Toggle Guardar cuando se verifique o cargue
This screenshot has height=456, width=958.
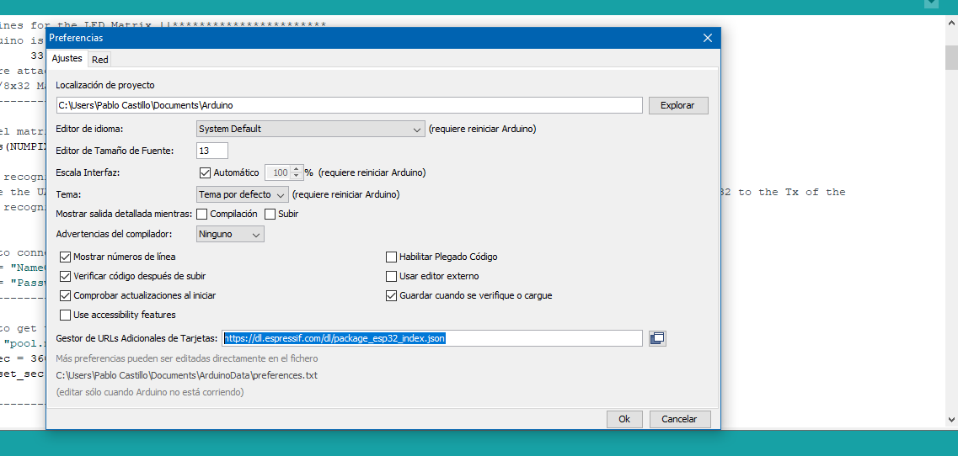(392, 295)
